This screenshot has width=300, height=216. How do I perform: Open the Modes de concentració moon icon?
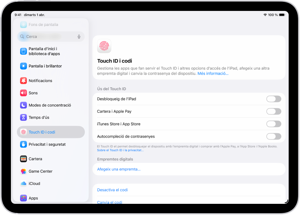tap(23, 105)
